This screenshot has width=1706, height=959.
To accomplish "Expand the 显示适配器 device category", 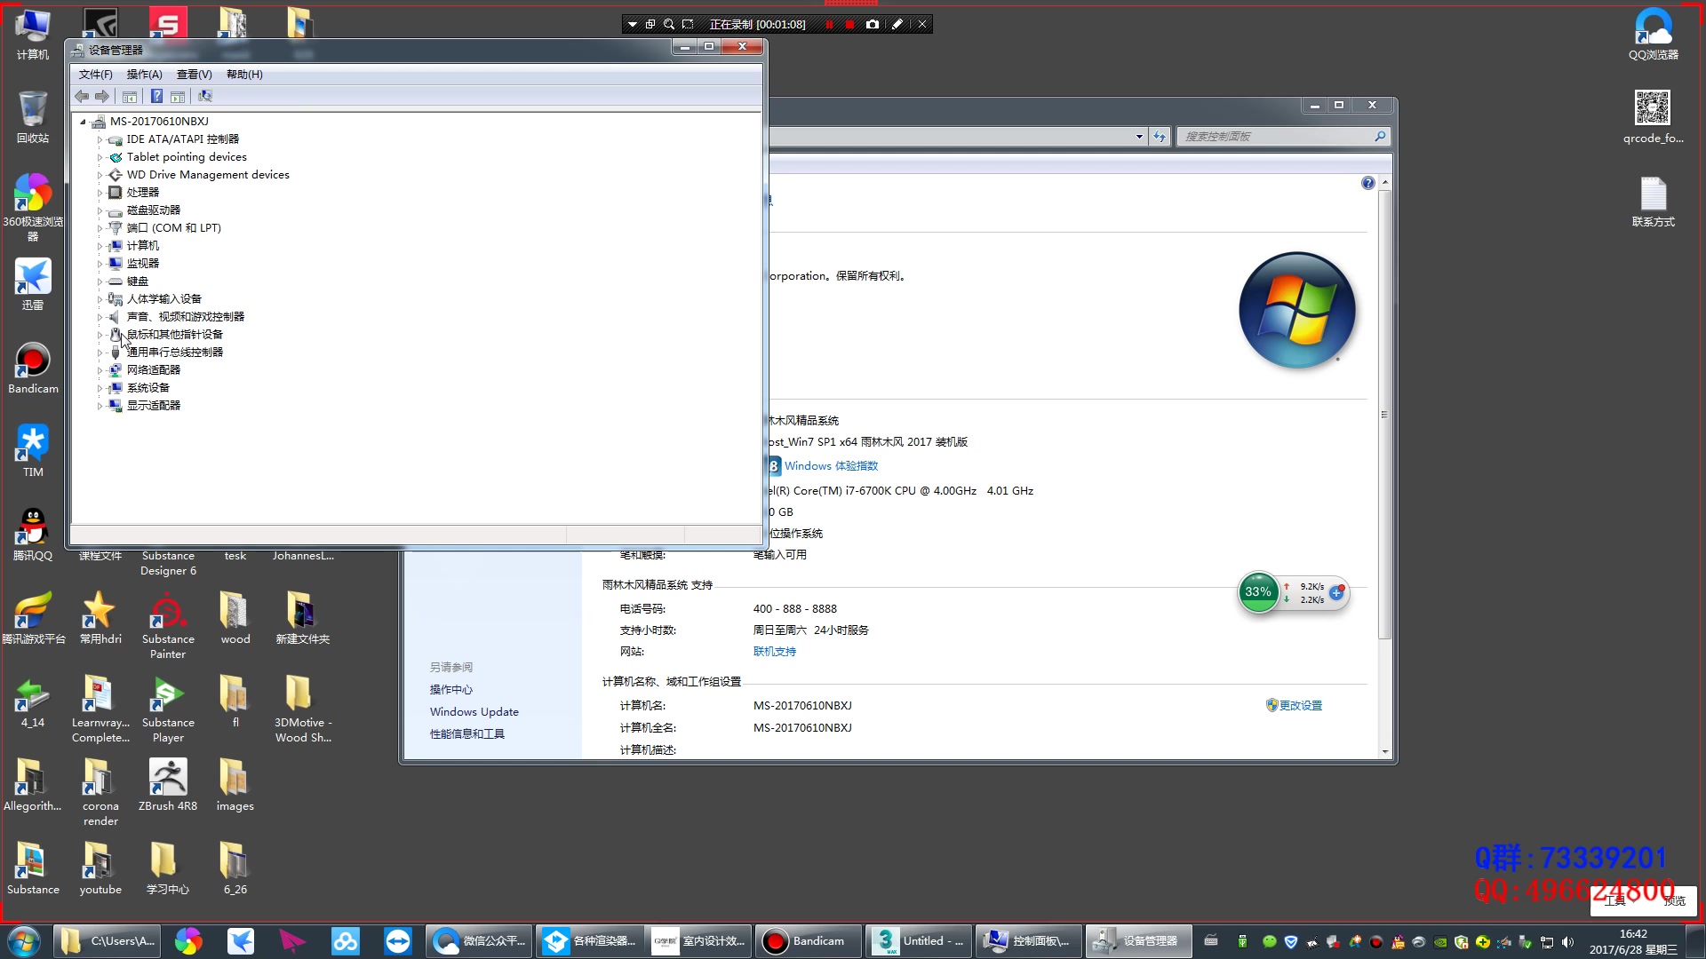I will click(x=100, y=405).
